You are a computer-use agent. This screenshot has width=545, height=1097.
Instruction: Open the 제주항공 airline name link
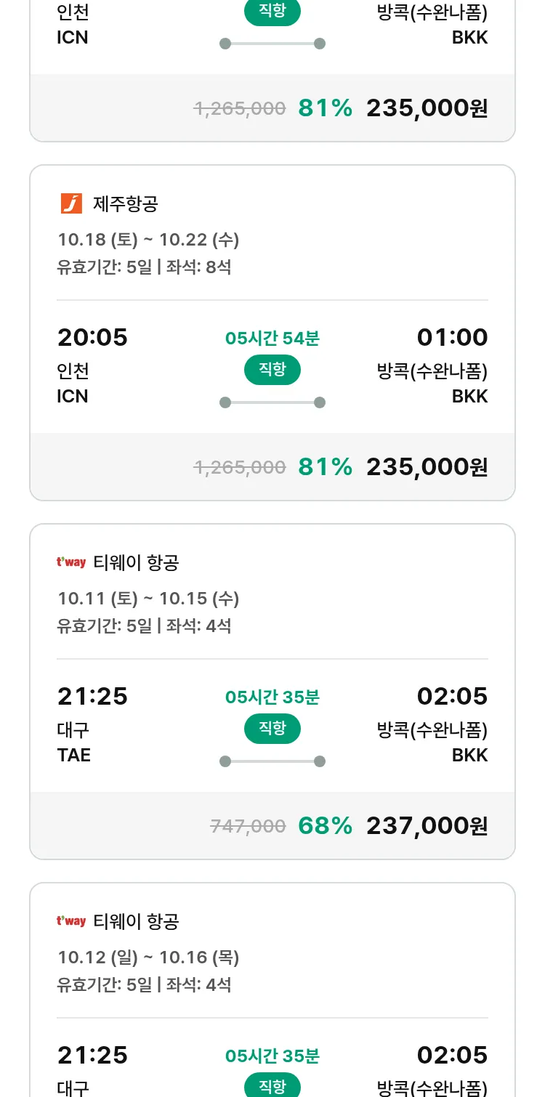(125, 204)
